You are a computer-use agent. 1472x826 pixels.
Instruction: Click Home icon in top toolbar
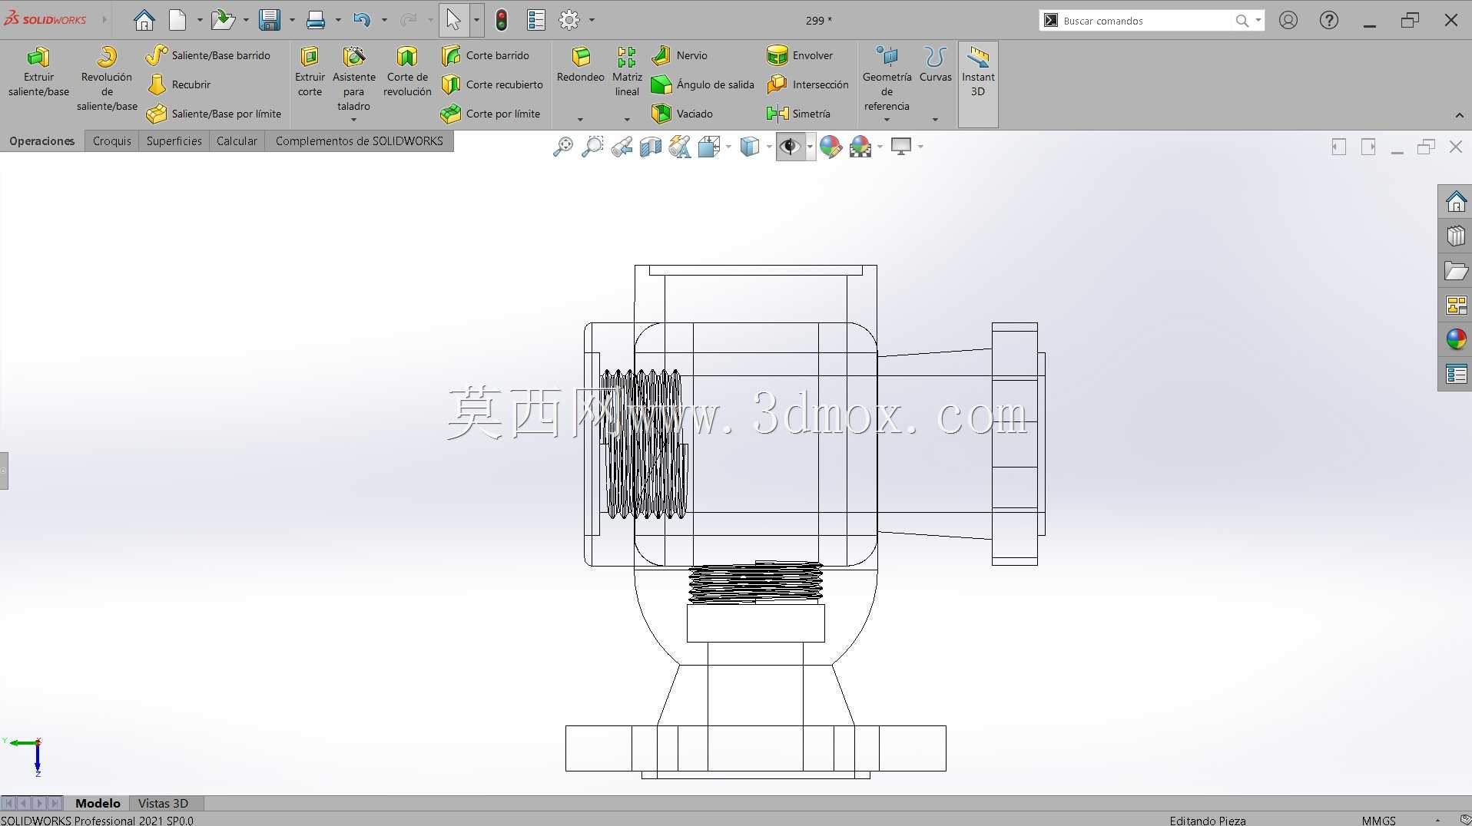click(x=144, y=21)
